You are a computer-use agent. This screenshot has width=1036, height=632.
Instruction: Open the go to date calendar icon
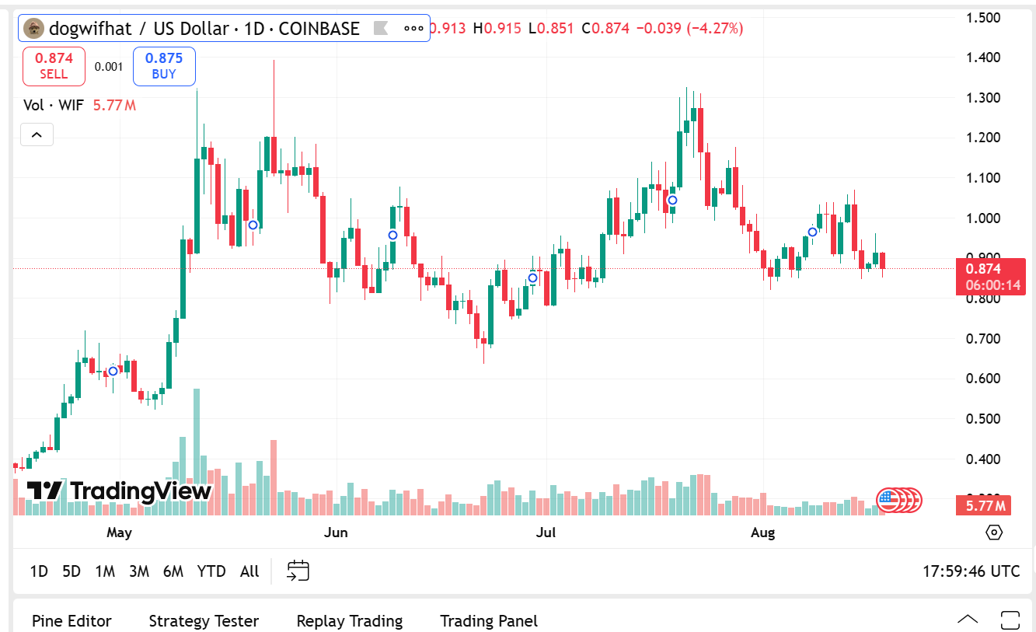(298, 571)
